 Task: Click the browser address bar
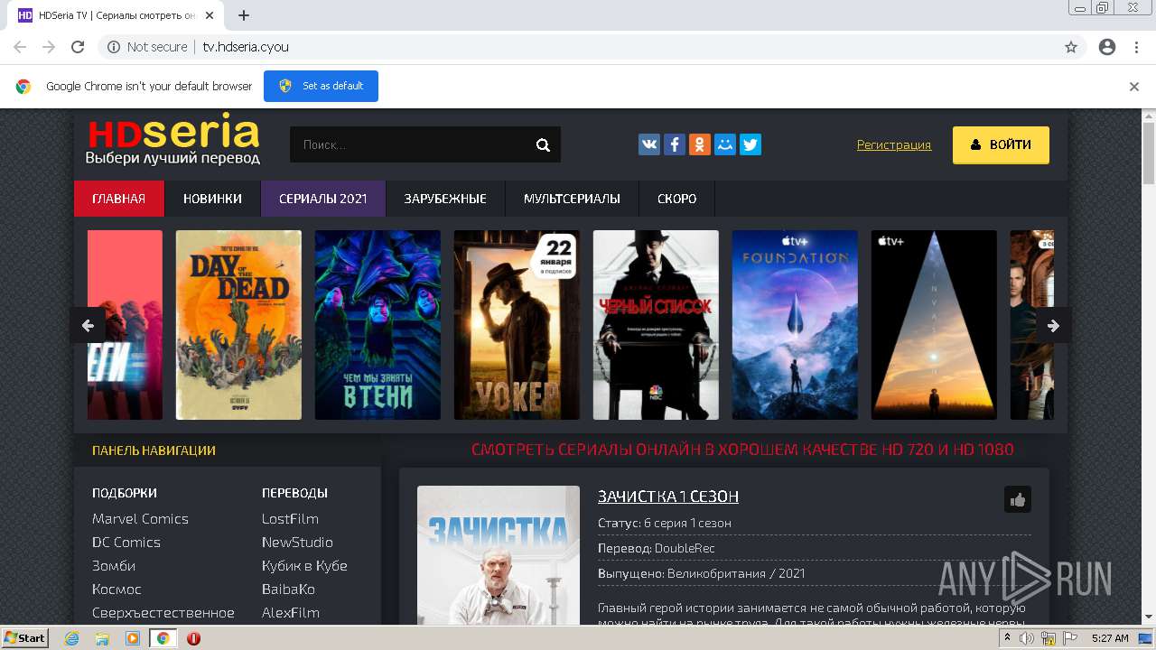click(578, 47)
